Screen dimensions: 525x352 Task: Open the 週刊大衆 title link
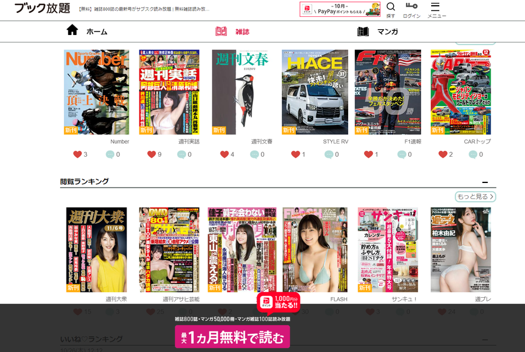pyautogui.click(x=116, y=299)
